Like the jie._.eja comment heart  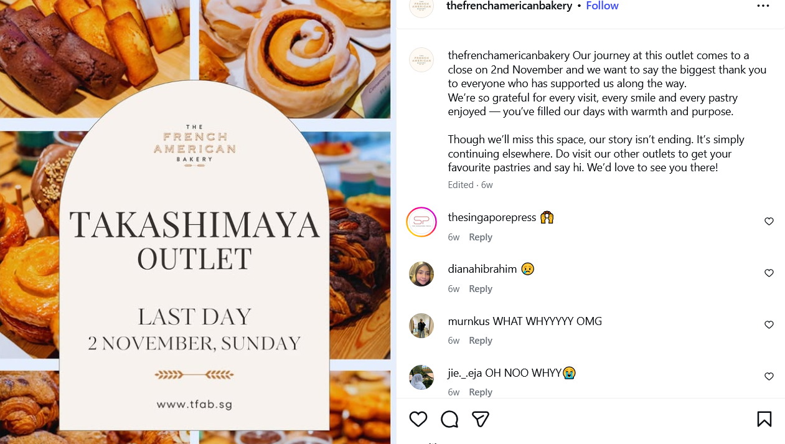pyautogui.click(x=769, y=377)
